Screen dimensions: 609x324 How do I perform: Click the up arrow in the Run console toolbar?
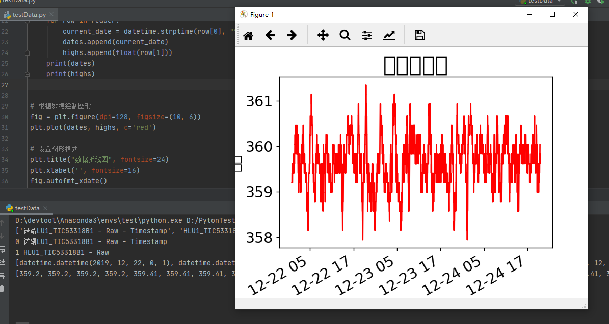tap(3, 222)
